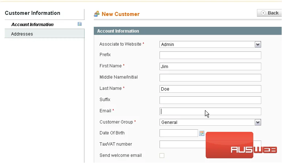Screen dimensions: 282x163
Task: Go Back using the Back button
Action: point(269,13)
